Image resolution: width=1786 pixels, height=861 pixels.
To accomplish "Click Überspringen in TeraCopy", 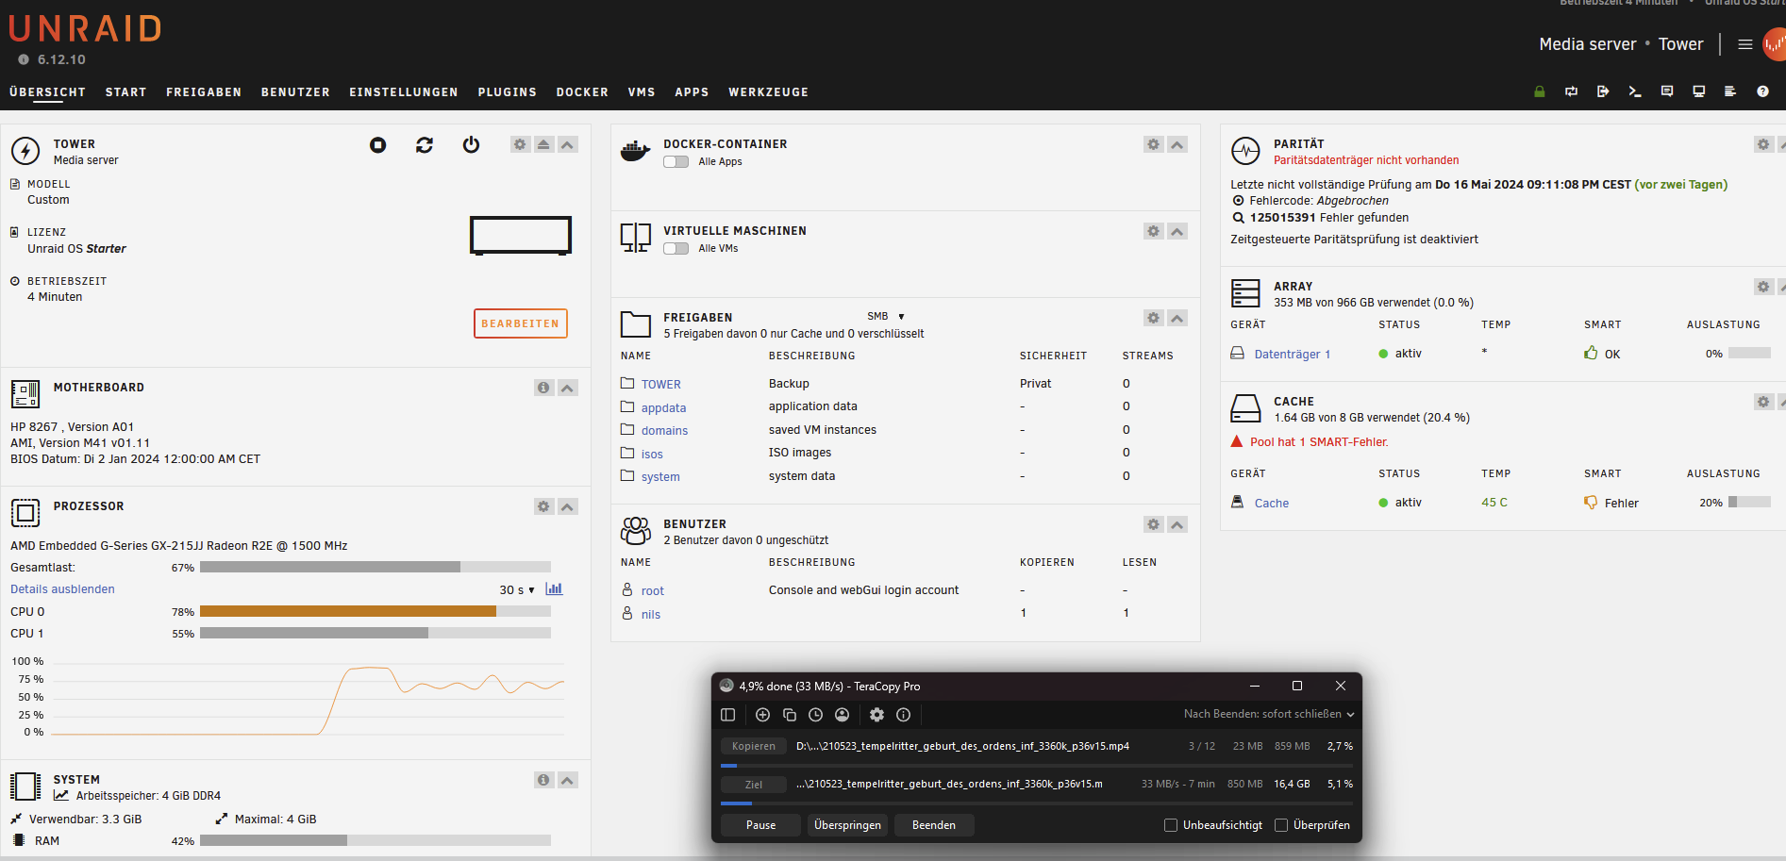I will pos(847,825).
